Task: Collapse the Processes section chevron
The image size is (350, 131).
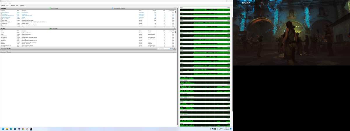Action: [x=175, y=8]
